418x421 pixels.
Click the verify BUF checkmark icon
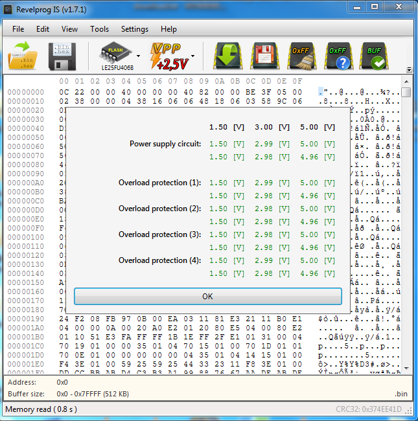coord(374,56)
